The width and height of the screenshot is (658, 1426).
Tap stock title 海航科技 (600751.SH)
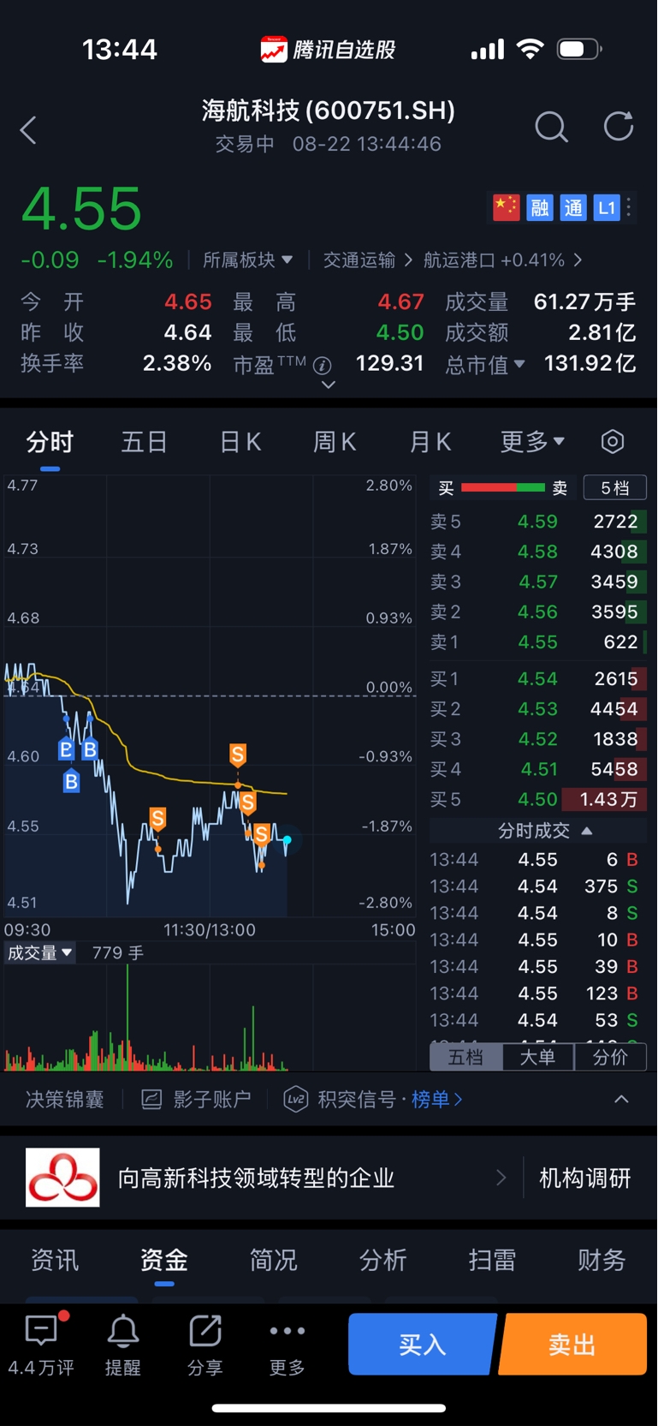[329, 110]
